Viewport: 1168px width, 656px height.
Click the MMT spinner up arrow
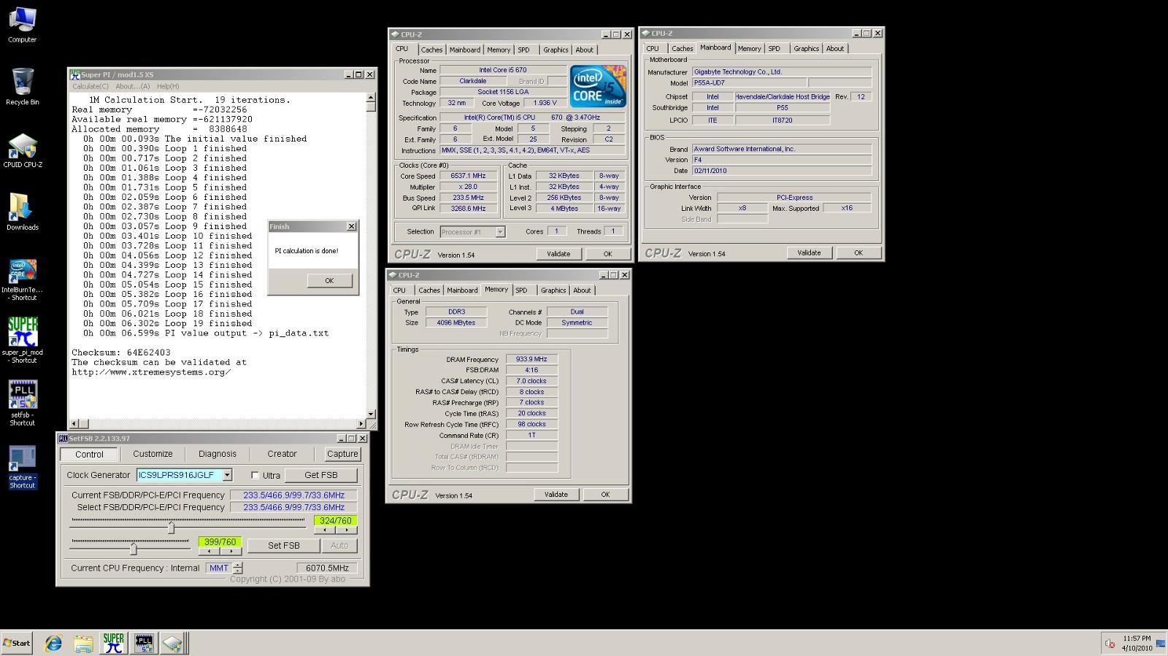pos(238,565)
